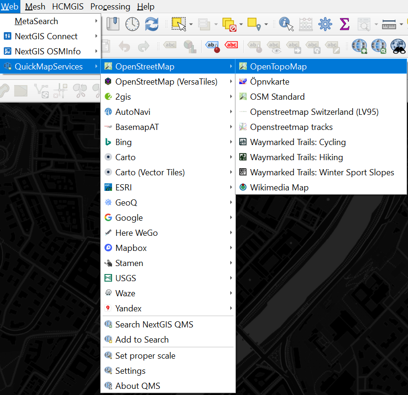Click the red-pin label tool icon

click(x=211, y=46)
